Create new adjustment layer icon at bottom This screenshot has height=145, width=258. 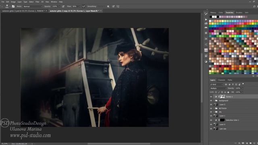[247, 143]
